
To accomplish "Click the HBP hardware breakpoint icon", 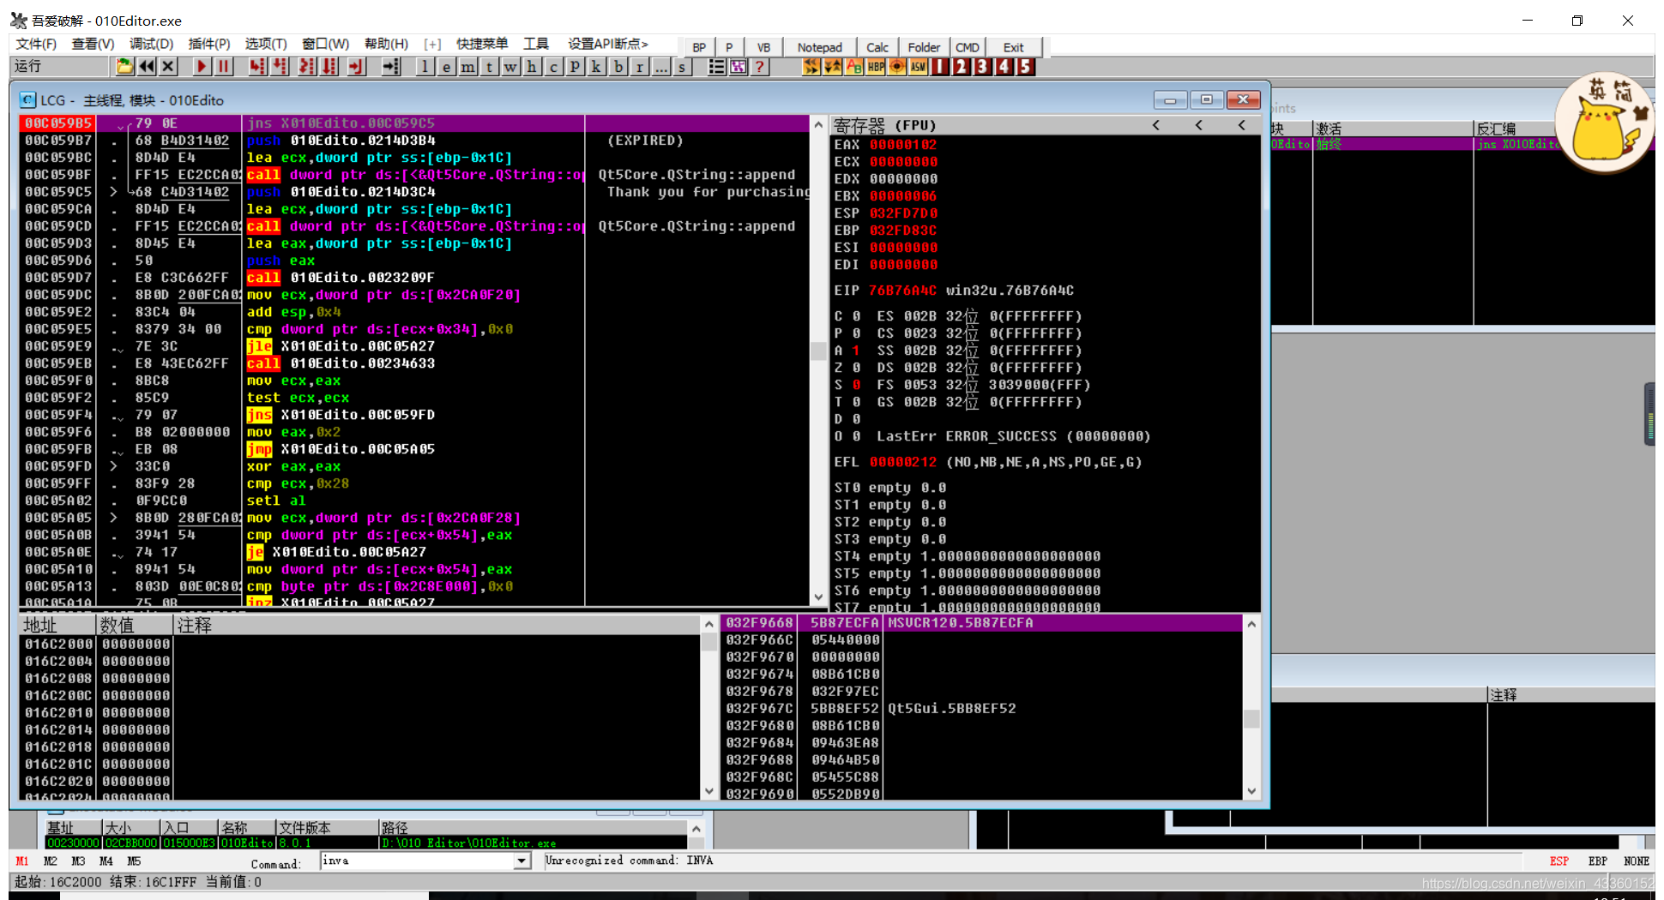I will (876, 67).
